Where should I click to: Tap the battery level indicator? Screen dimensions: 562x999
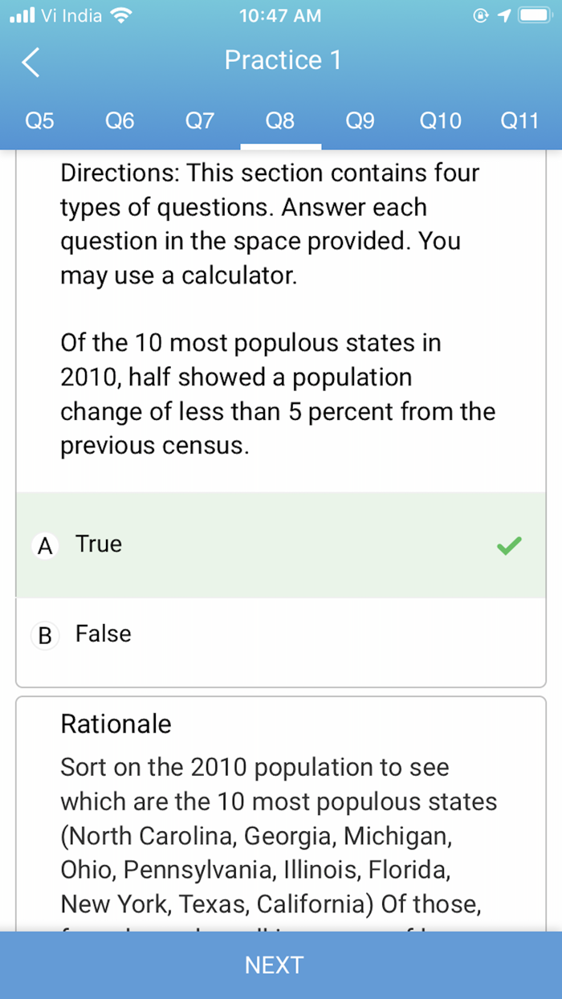(x=535, y=14)
